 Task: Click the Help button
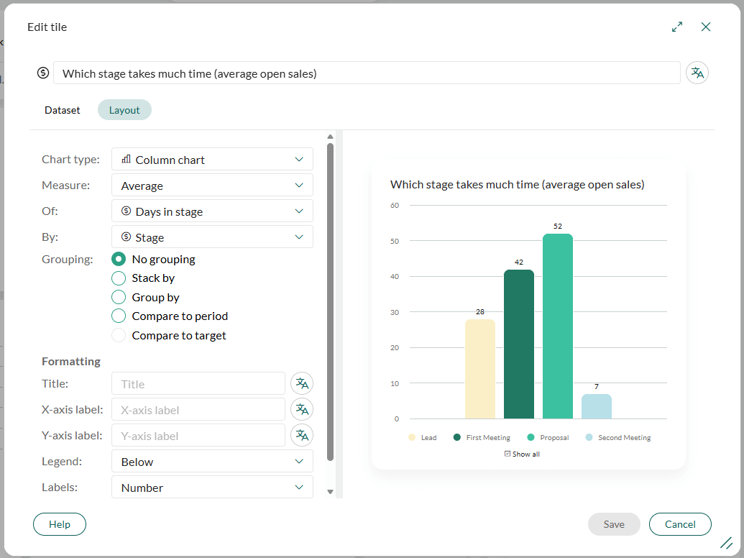coord(59,524)
